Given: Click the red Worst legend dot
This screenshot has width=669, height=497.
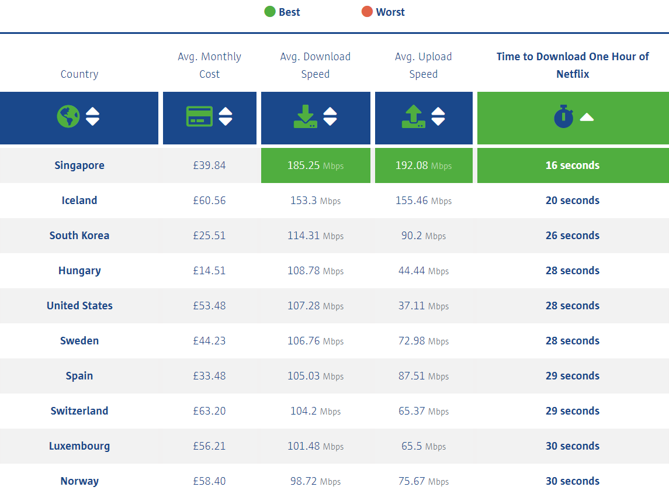Looking at the screenshot, I should tap(367, 12).
